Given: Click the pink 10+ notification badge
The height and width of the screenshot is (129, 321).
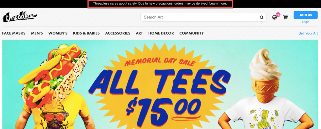Looking at the screenshot, I should (278, 15).
